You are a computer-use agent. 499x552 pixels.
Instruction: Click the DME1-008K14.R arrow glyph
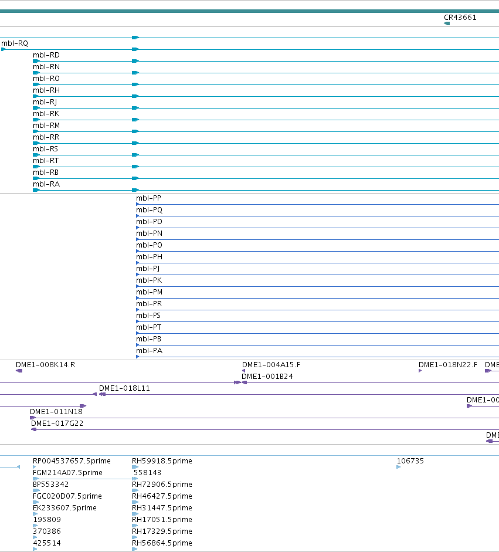[19, 371]
